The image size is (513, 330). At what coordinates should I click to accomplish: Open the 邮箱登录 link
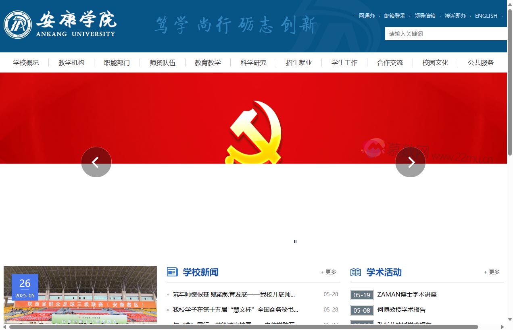394,16
